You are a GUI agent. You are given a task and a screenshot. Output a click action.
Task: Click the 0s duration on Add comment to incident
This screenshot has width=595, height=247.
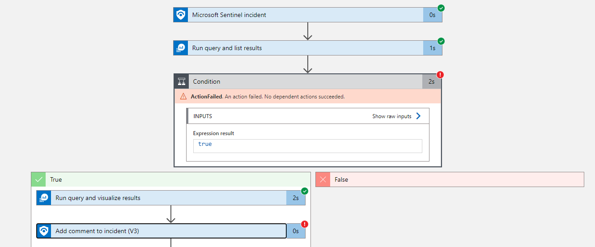(x=296, y=231)
